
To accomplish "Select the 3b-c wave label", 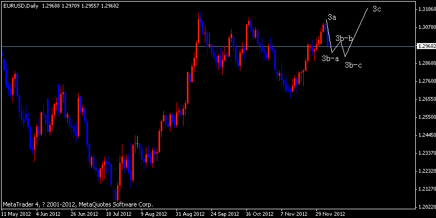I will tap(353, 65).
